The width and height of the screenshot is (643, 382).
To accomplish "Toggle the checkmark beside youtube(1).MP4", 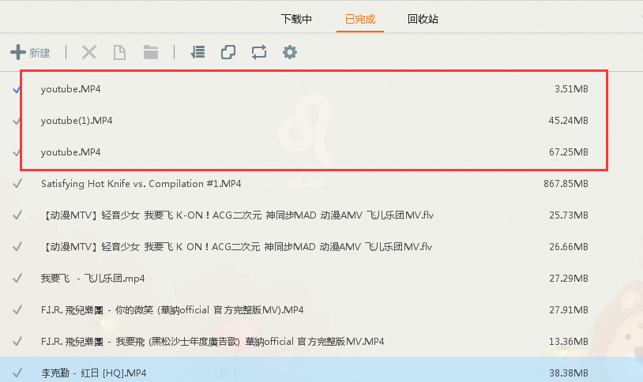I will click(x=17, y=121).
